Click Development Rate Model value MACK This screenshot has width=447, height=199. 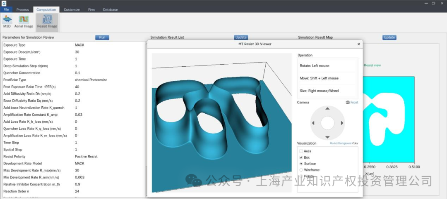tap(79, 164)
